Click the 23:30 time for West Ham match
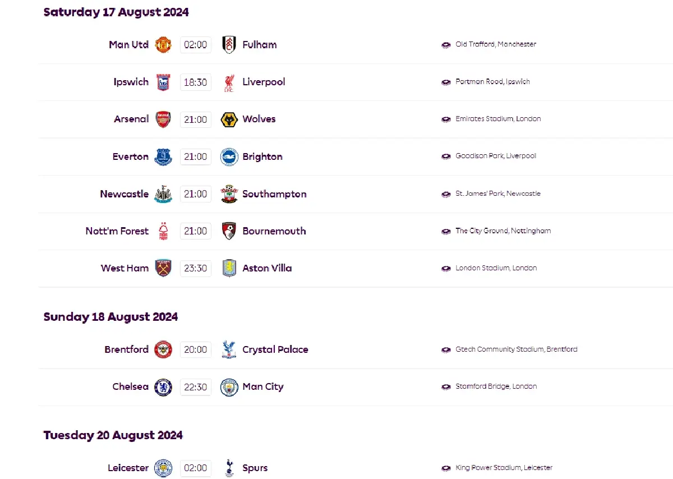This screenshot has width=673, height=479. click(x=195, y=268)
